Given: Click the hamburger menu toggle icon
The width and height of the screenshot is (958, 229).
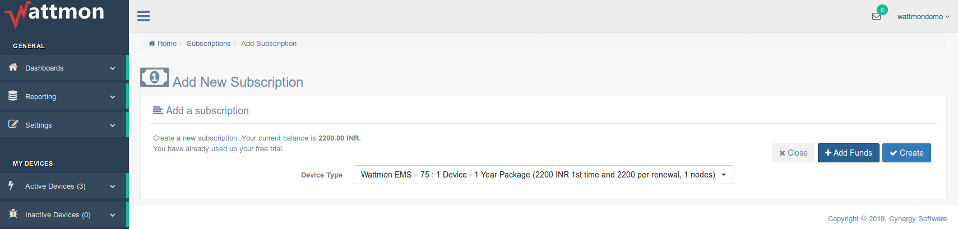Looking at the screenshot, I should (x=144, y=16).
